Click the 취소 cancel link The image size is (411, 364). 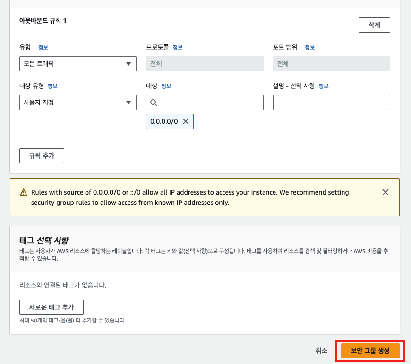click(x=321, y=351)
